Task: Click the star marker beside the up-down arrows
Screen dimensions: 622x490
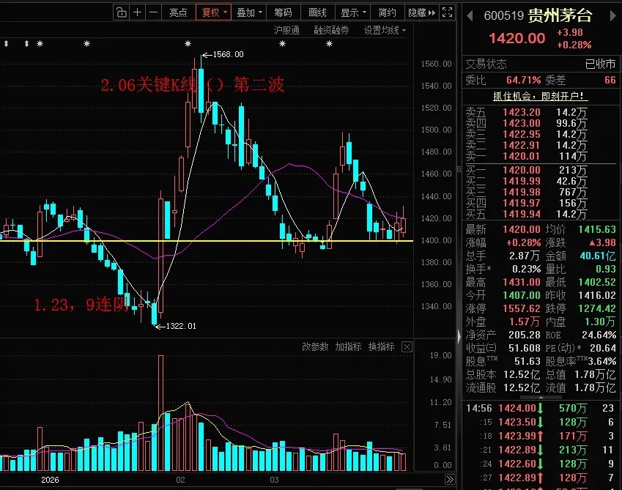Action: click(40, 44)
